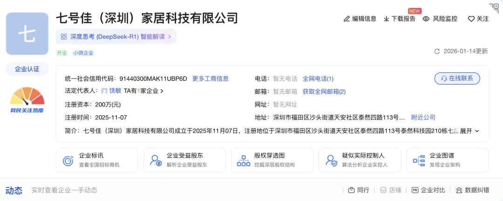
Task: Click the 在线联系 button
Action: pos(457,78)
